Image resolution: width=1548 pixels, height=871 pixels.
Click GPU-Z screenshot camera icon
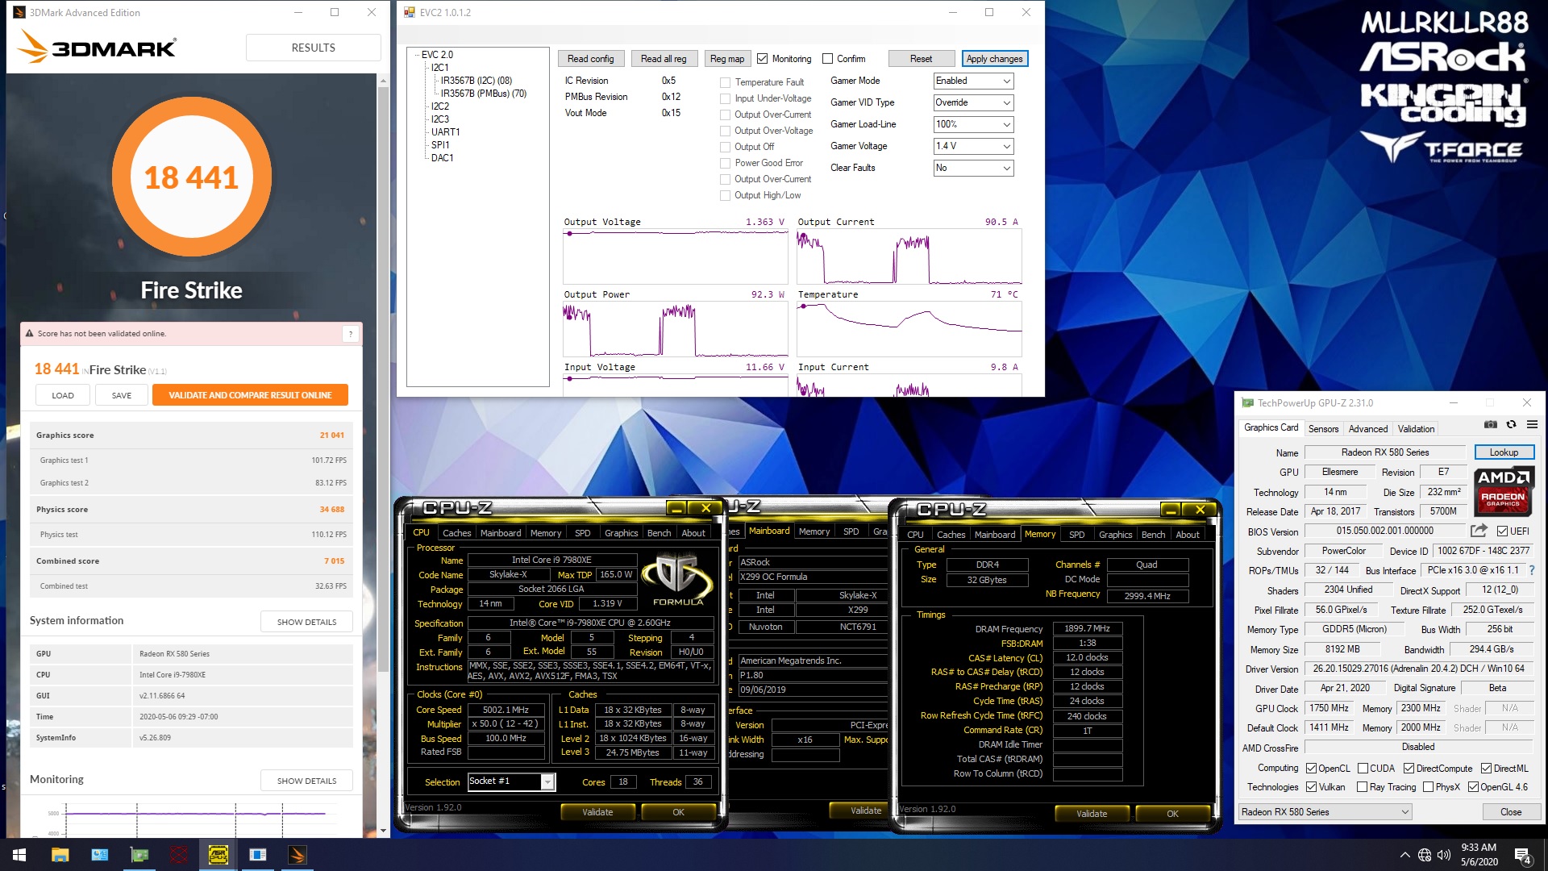(1491, 425)
